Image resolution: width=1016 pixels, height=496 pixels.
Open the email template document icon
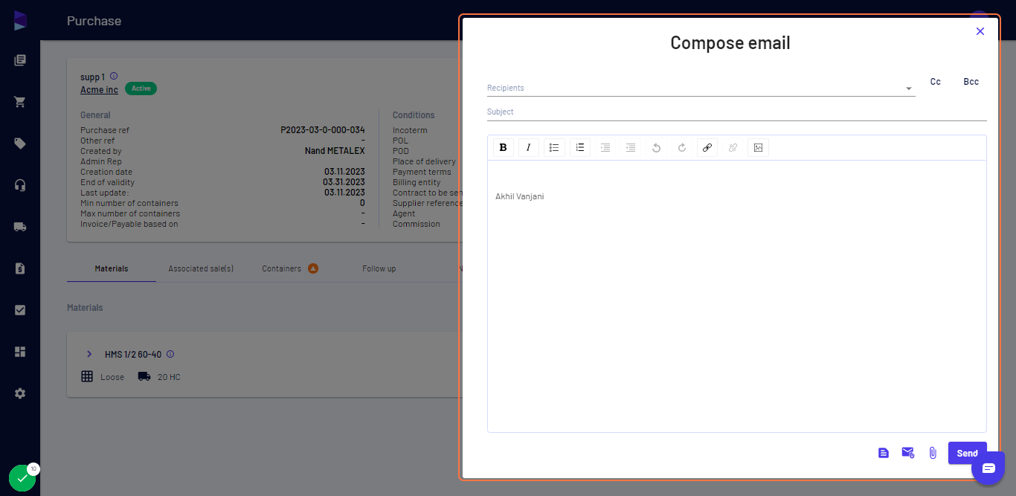pos(884,453)
